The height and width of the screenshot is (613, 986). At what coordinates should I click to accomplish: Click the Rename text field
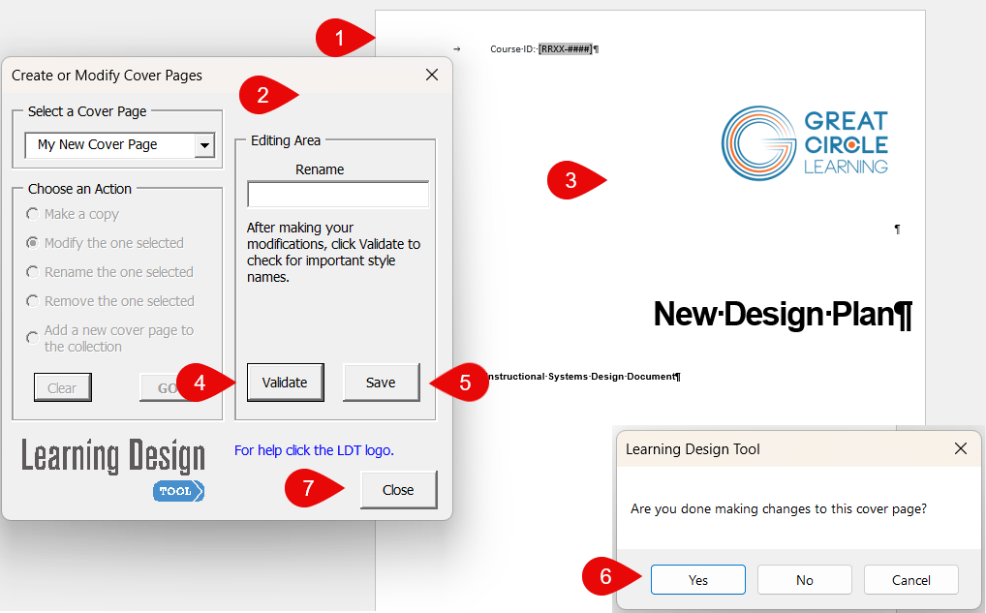tap(337, 195)
